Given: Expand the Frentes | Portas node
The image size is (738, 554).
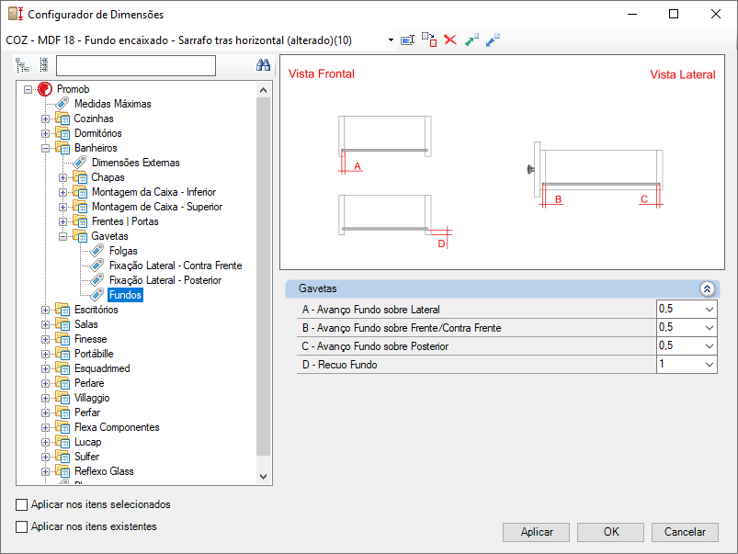Looking at the screenshot, I should (62, 221).
